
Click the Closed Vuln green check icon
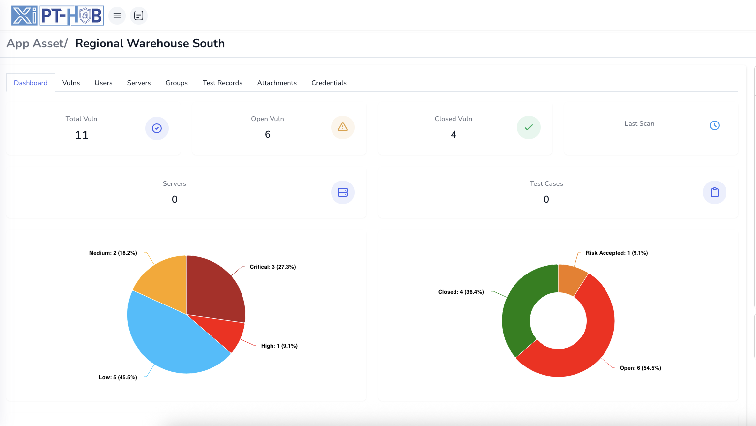529,127
